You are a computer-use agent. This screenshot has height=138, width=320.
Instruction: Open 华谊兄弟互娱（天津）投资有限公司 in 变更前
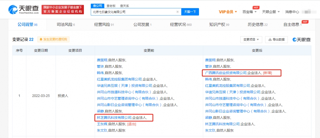click(124, 85)
